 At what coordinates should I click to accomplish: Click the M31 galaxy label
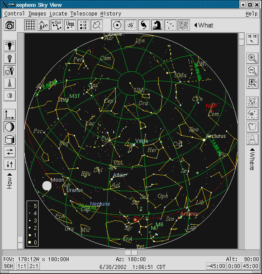pyautogui.click(x=75, y=96)
